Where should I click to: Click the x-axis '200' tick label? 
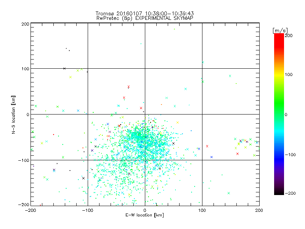click(x=259, y=210)
